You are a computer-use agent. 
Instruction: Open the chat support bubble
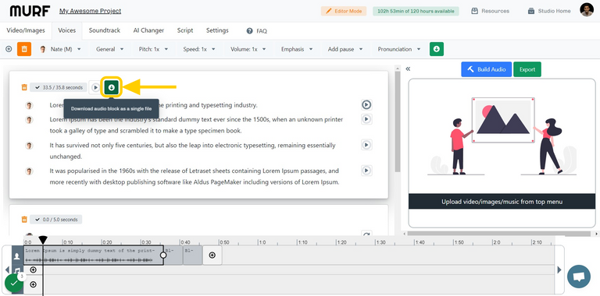point(579,277)
